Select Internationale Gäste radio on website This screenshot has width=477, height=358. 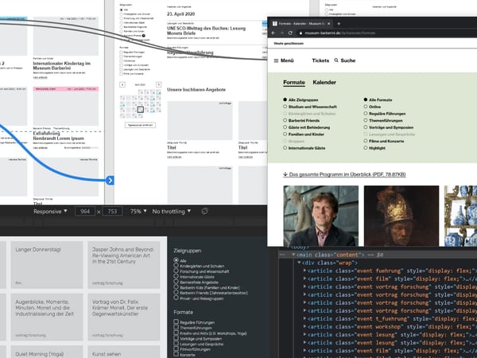(285, 148)
